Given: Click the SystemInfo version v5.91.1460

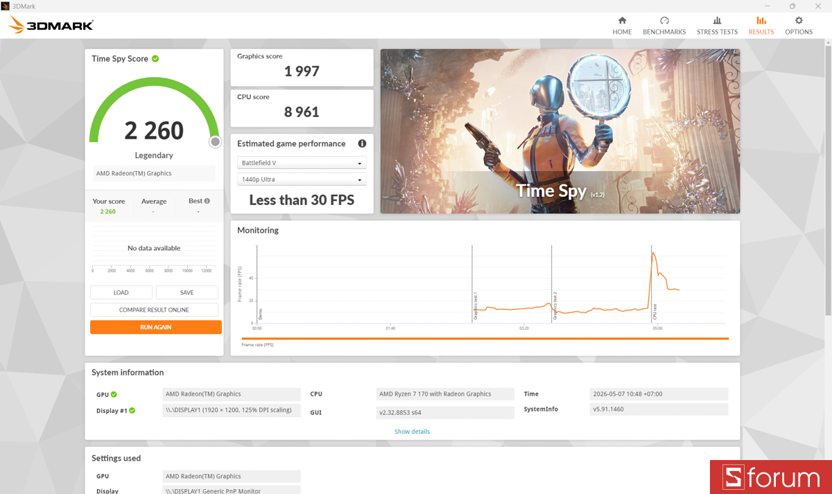Looking at the screenshot, I should coord(659,409).
